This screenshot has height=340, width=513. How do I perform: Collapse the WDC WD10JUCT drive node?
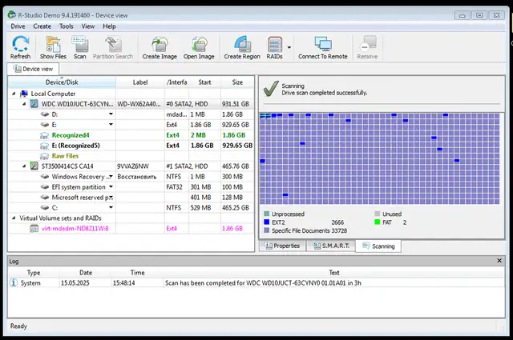pos(24,104)
